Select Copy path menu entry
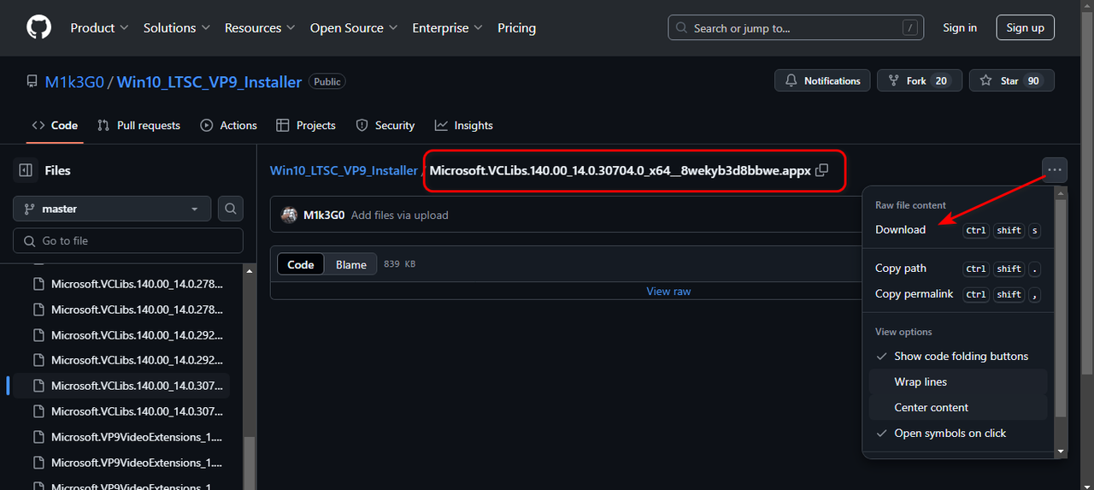The image size is (1094, 490). [x=958, y=269]
